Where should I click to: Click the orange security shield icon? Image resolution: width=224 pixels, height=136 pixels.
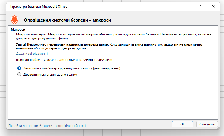[14, 20]
